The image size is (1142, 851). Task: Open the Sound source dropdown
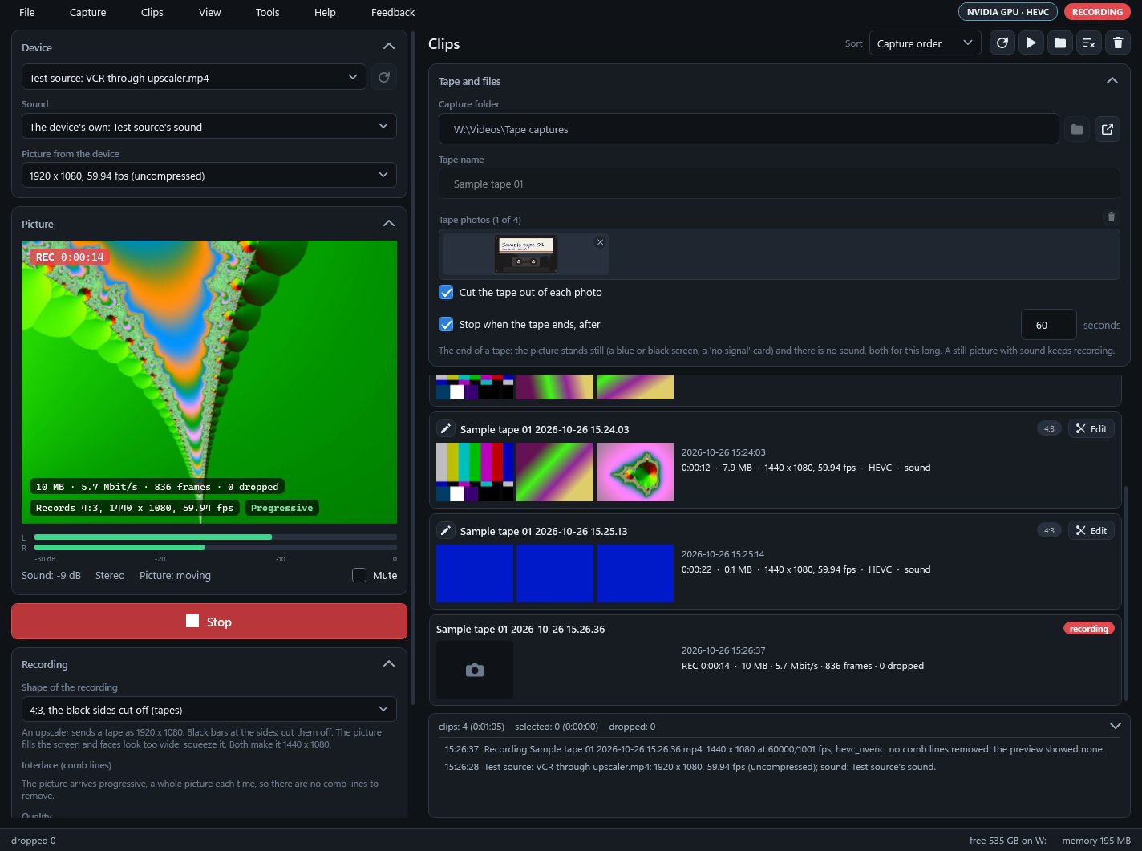tap(209, 127)
